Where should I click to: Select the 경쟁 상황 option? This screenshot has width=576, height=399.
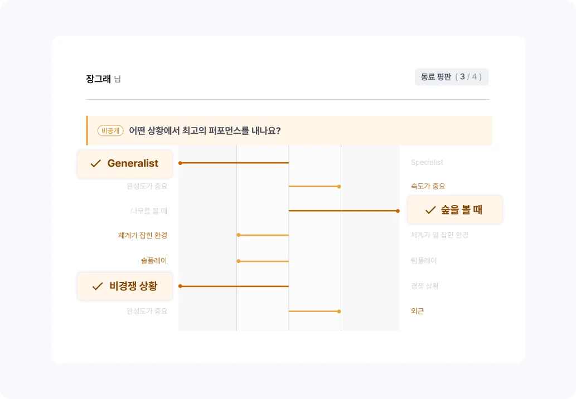[425, 286]
